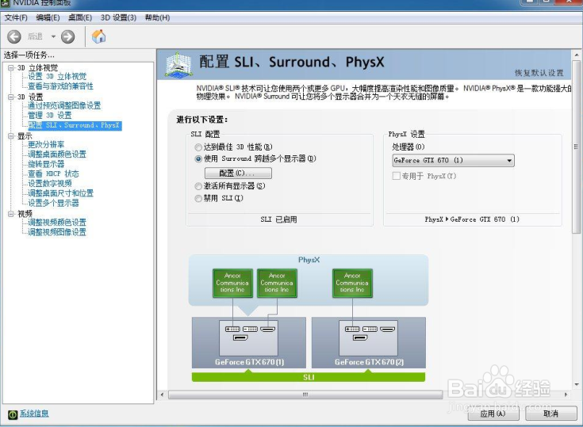
Task: Click the GeForce GTX 670 (2) card graphic
Action: (369, 342)
